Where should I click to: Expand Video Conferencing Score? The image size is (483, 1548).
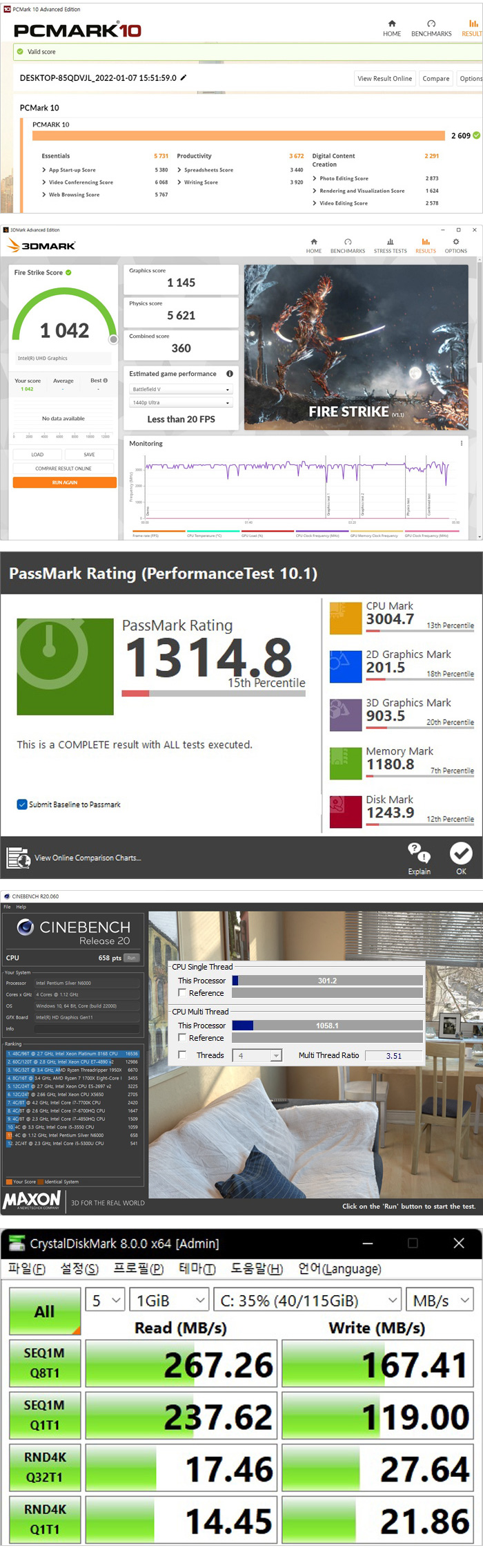click(44, 182)
